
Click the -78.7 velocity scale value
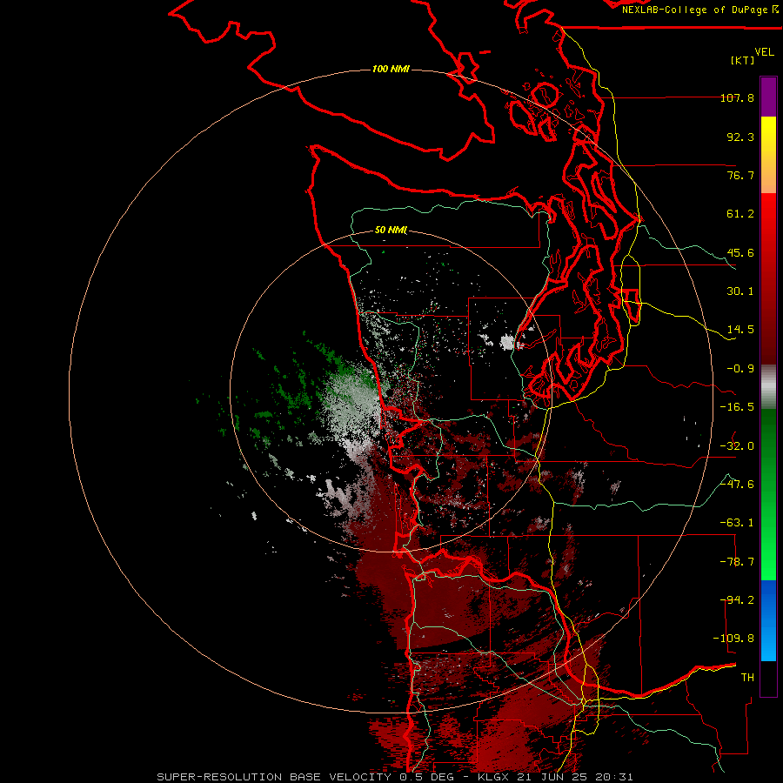(737, 562)
